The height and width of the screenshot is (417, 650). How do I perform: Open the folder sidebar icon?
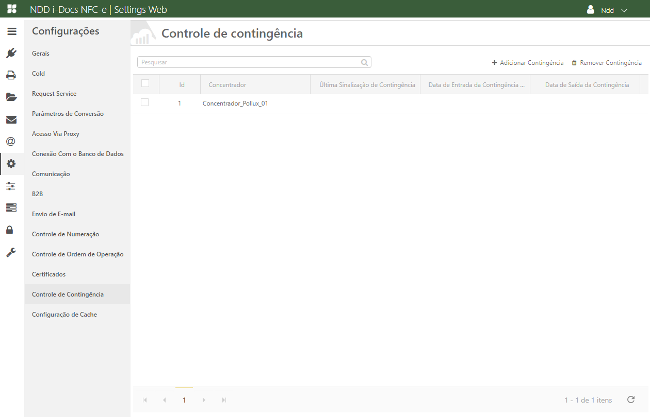[11, 97]
